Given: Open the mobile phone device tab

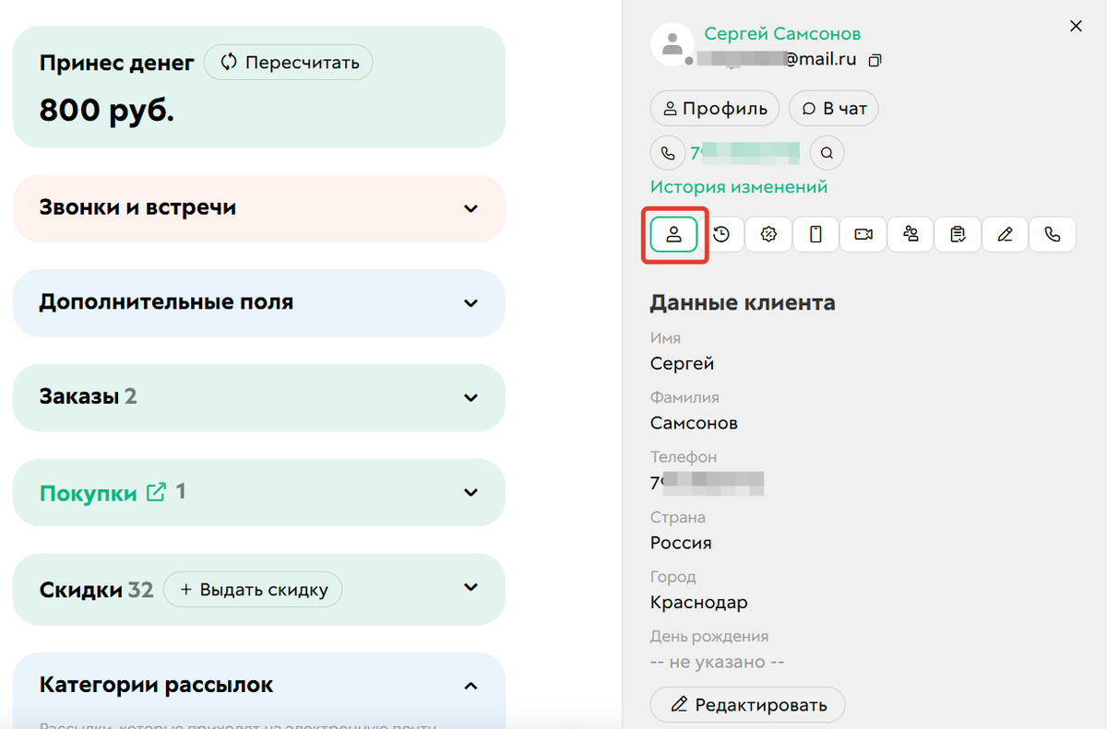Looking at the screenshot, I should click(x=815, y=235).
